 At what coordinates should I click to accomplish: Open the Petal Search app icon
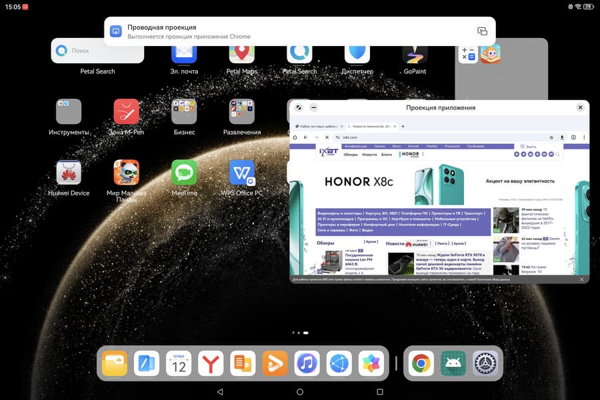click(x=299, y=55)
